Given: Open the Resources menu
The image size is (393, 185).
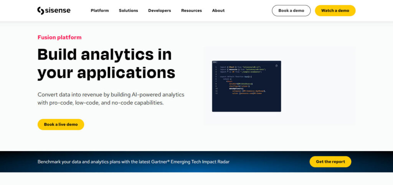Looking at the screenshot, I should (x=192, y=10).
